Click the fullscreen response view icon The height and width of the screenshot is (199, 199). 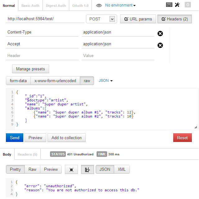[x=71, y=170]
